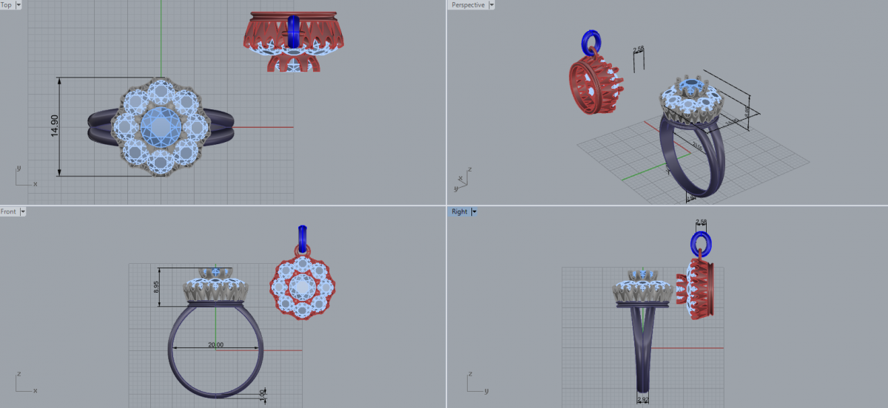Click the 2.58 dimension in Perspective view
The image size is (888, 408).
pos(639,50)
